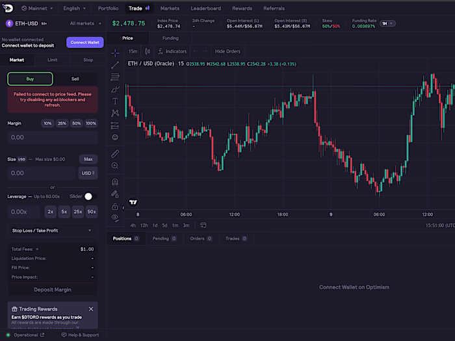Select the trend line drawing tool

(x=115, y=65)
